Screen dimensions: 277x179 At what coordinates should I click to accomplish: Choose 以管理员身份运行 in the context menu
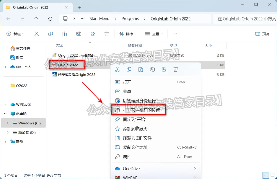tap(156, 101)
